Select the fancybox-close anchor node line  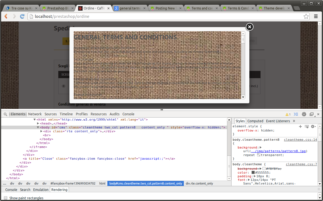coord(99,159)
